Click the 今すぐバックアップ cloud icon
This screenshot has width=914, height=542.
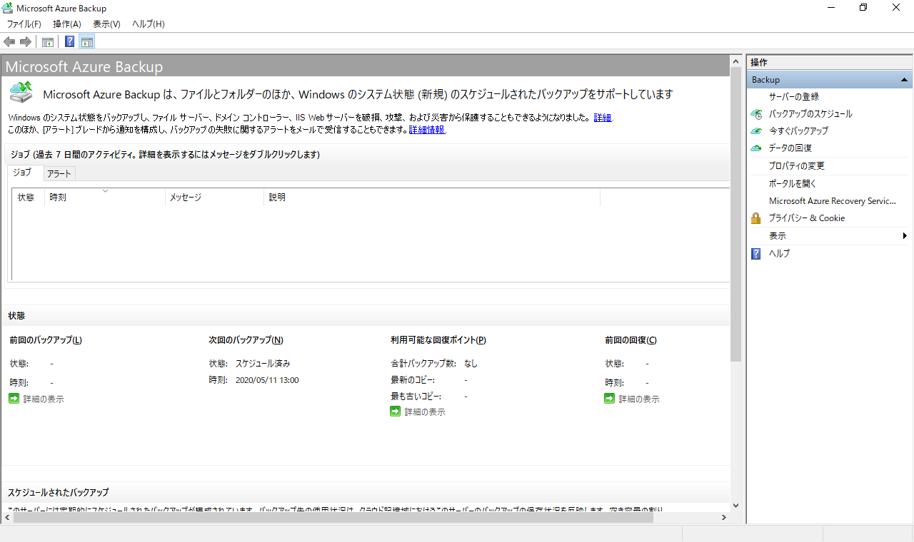coord(756,131)
